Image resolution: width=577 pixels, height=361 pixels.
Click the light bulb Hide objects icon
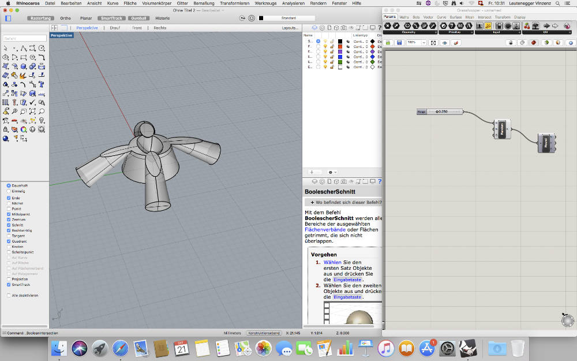pyautogui.click(x=42, y=121)
